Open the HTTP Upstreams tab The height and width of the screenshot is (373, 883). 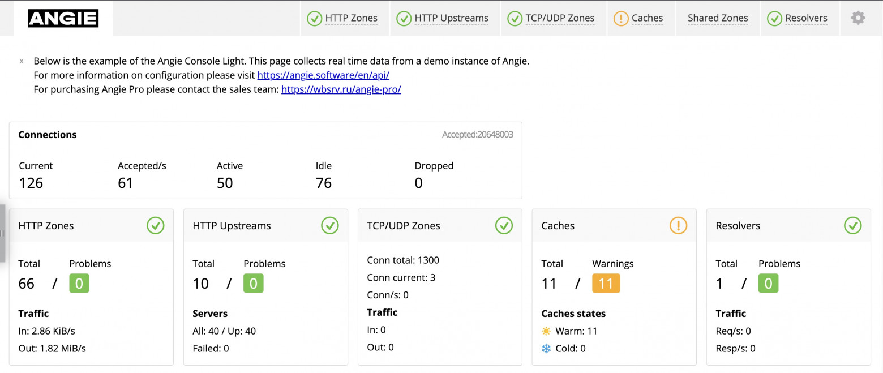[451, 18]
